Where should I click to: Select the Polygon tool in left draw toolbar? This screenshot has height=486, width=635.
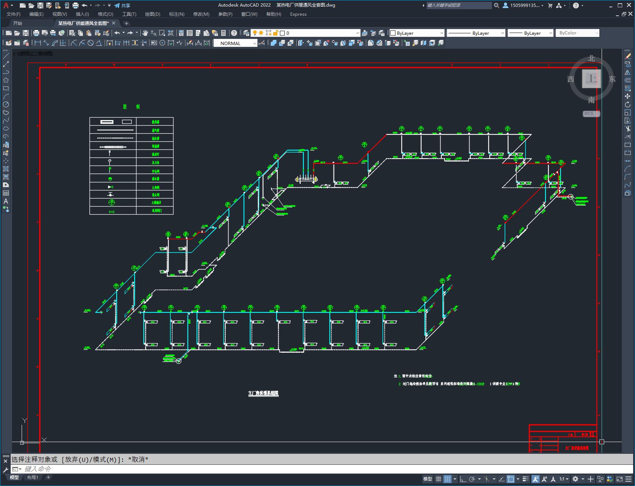6,80
